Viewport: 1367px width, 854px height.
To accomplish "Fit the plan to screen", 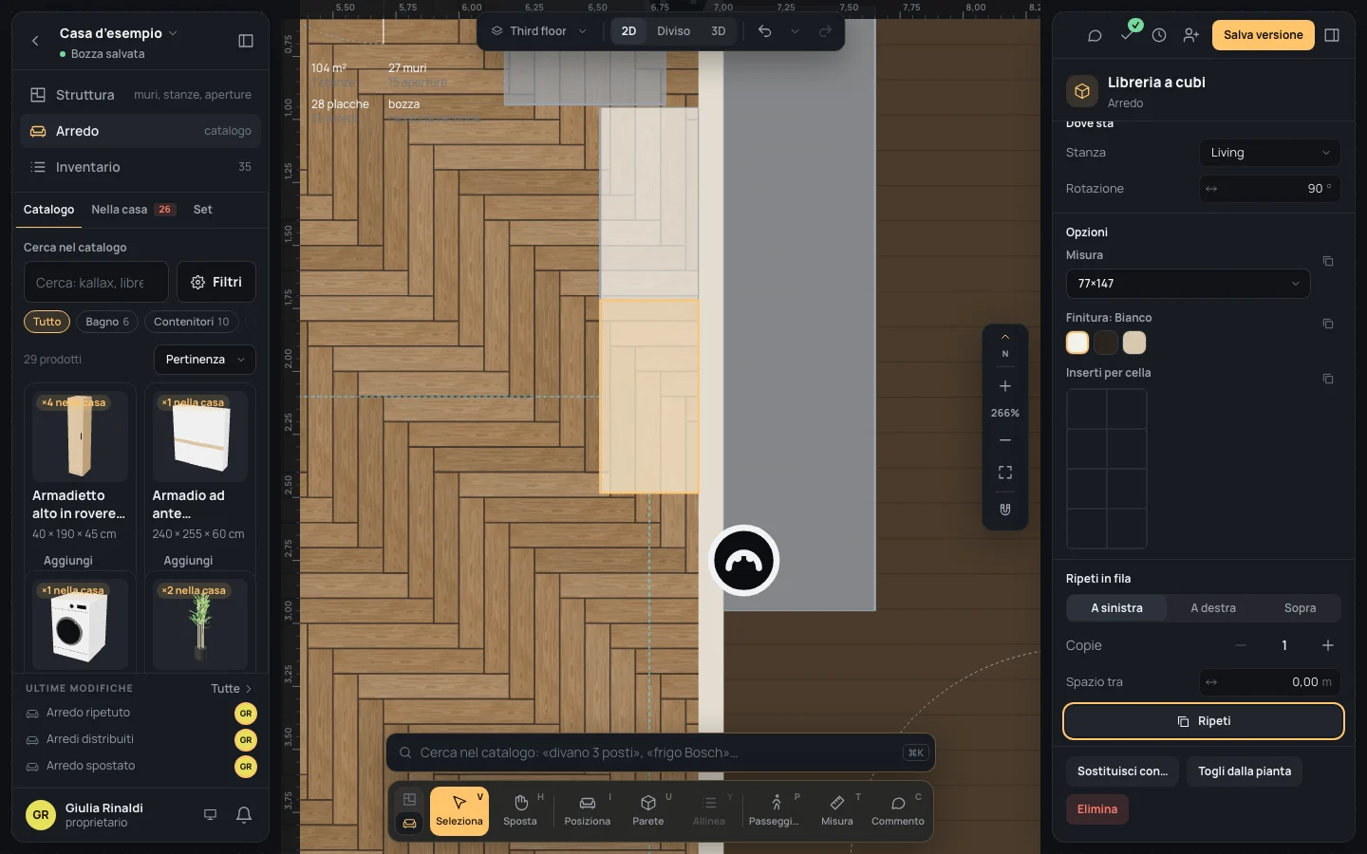I will click(1005, 473).
